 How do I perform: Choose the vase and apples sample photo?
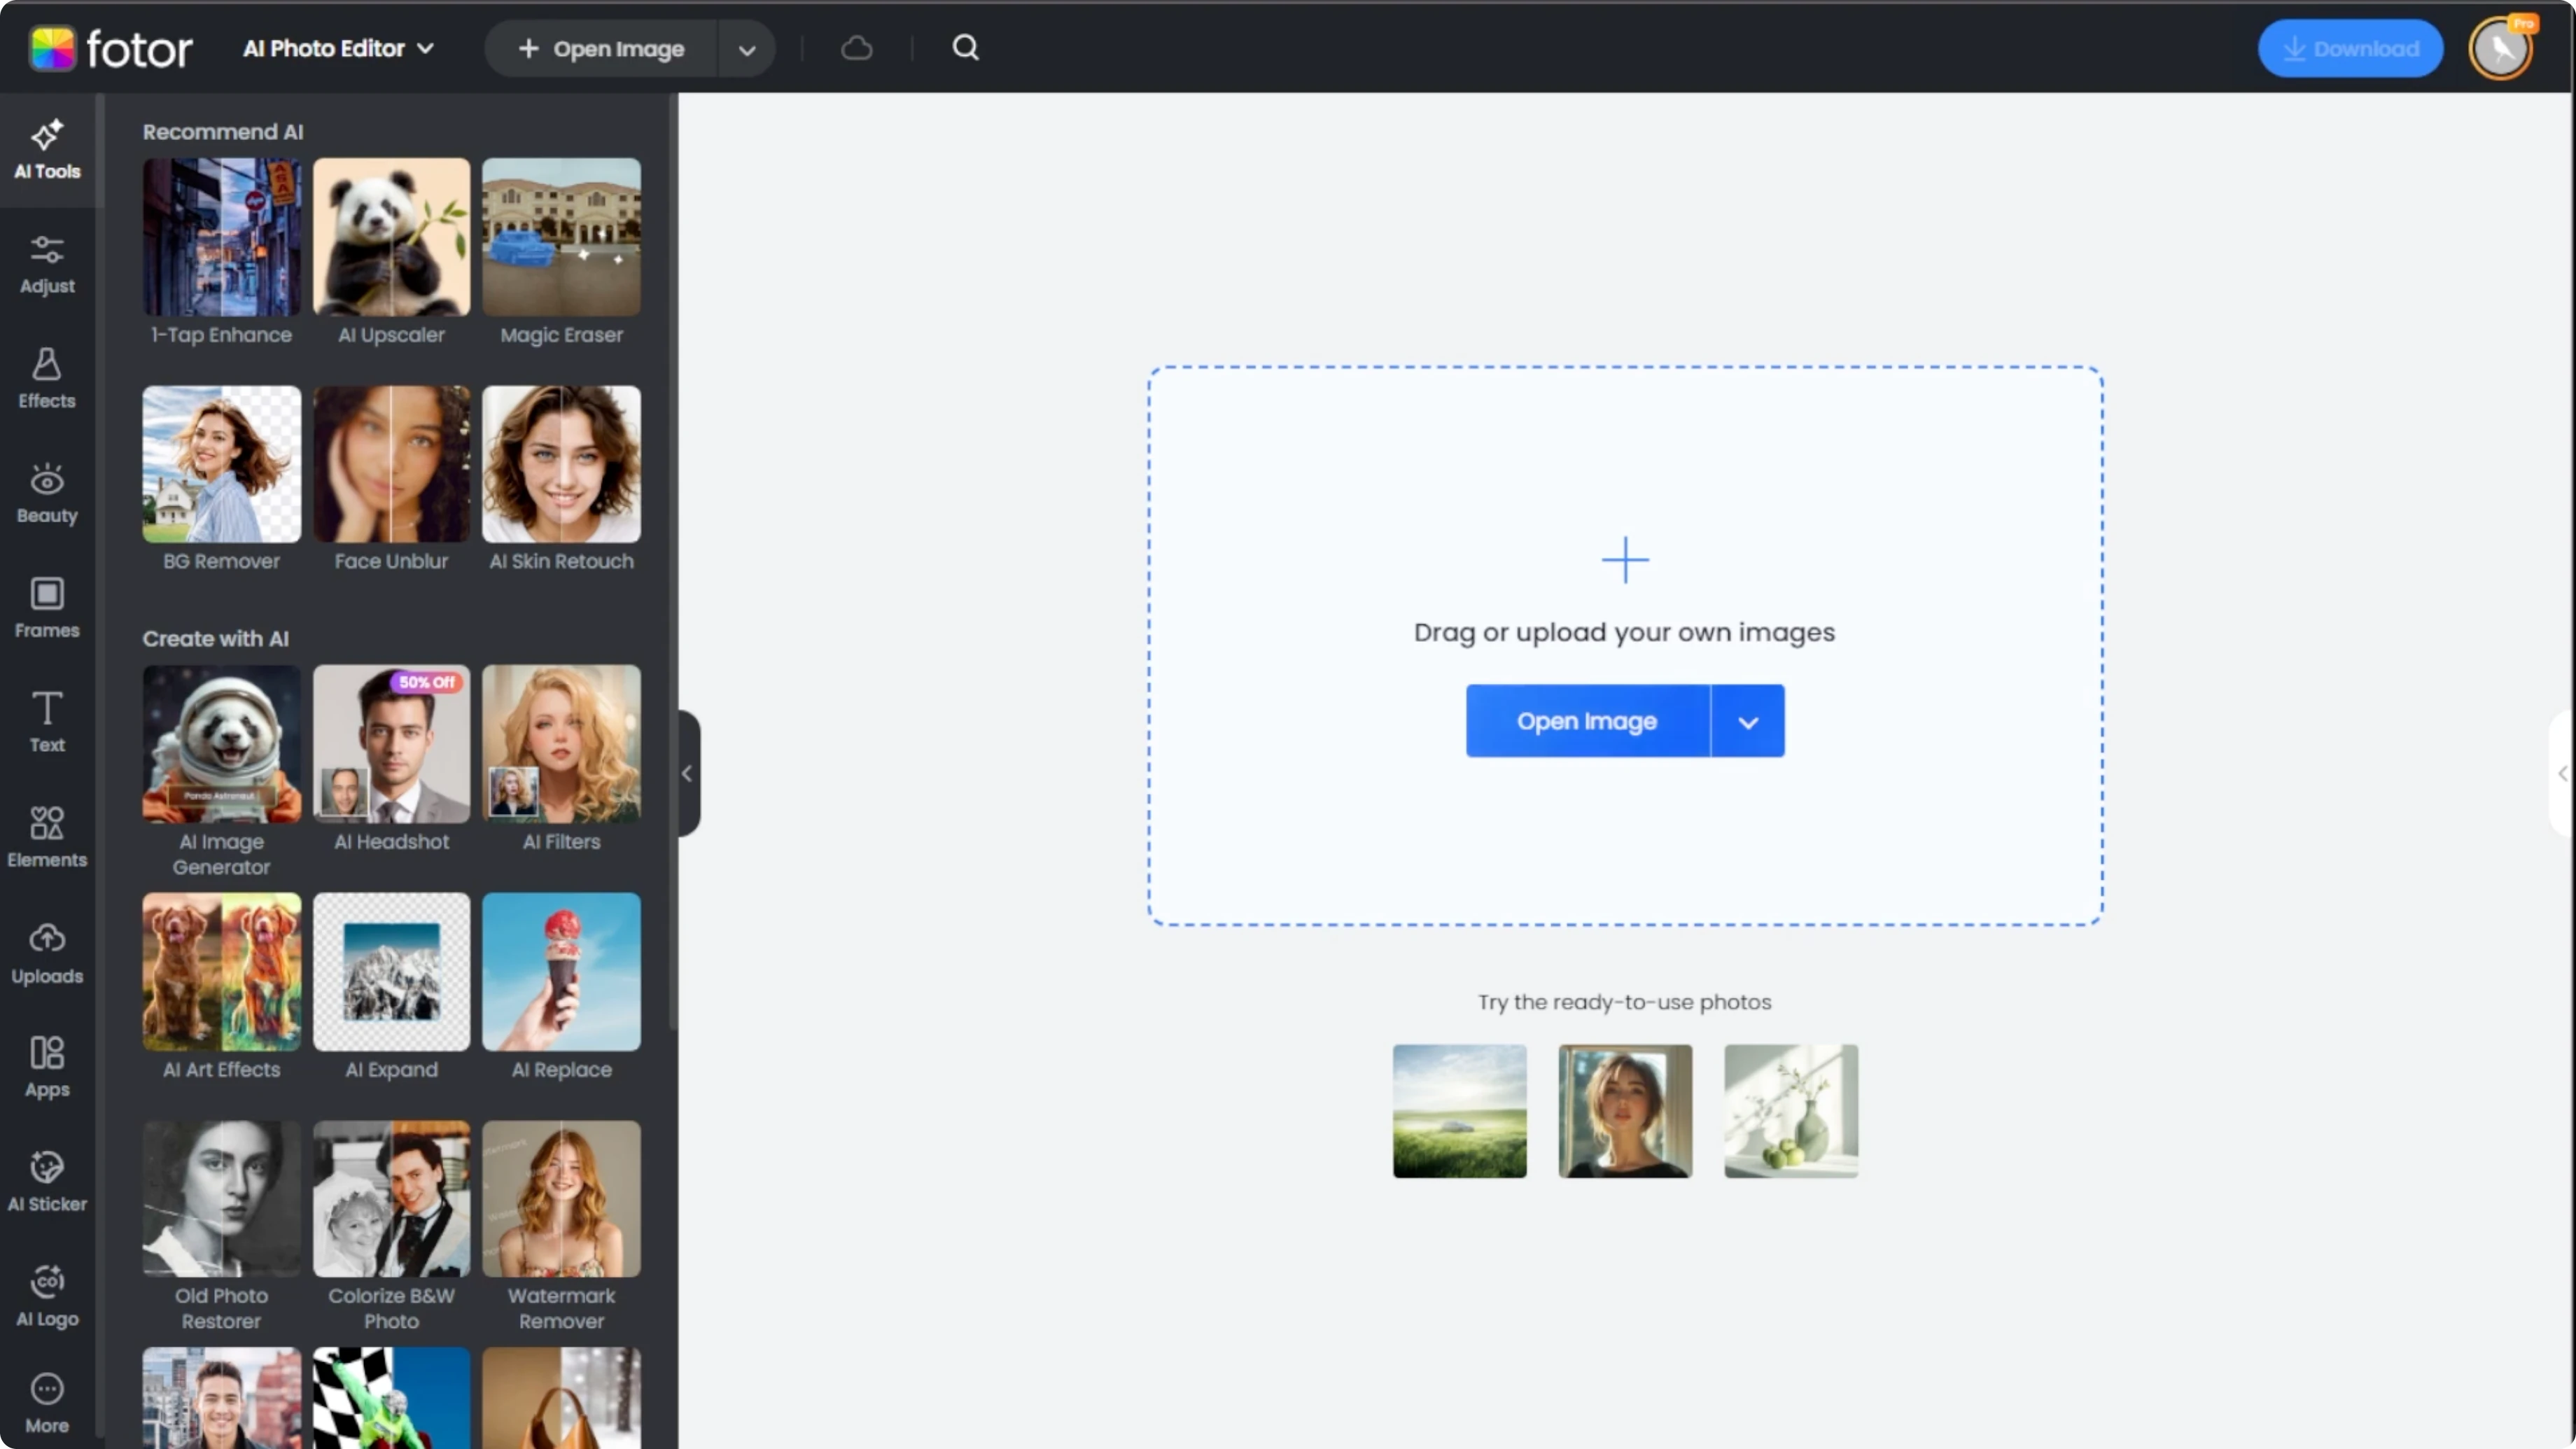[1791, 1111]
